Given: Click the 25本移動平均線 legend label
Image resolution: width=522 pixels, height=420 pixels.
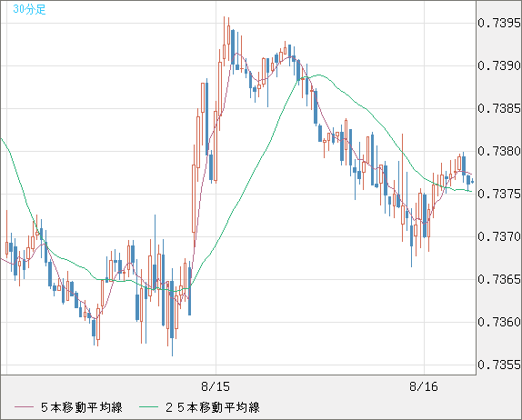Looking at the screenshot, I should pyautogui.click(x=213, y=407).
